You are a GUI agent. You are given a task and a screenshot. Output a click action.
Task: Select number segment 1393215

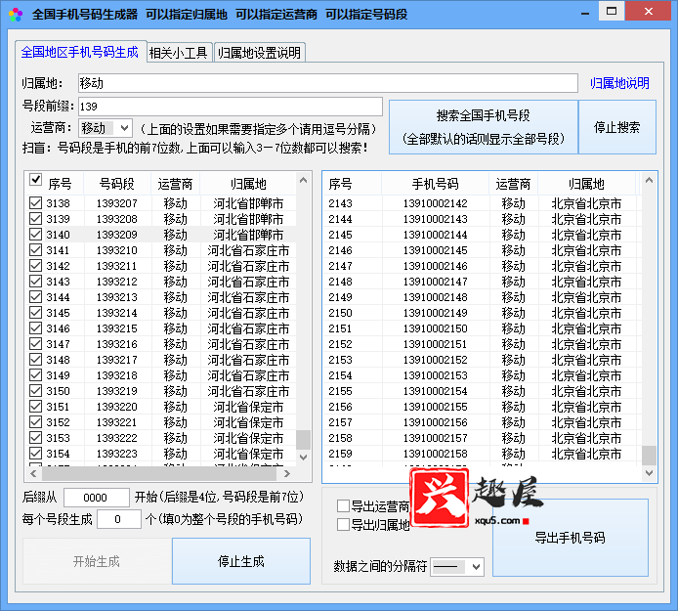pos(117,328)
